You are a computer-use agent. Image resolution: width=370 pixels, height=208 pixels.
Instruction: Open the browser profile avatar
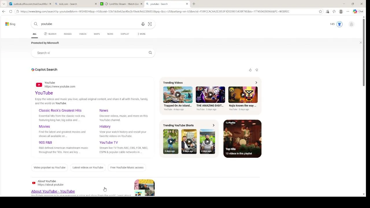pos(341,12)
